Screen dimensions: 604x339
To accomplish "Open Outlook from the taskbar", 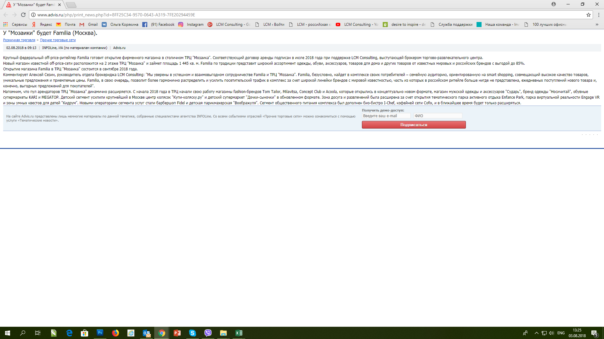I will coord(146,333).
